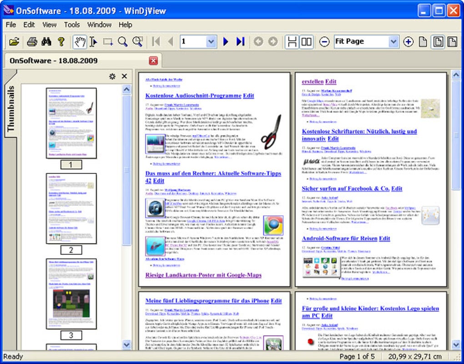464x364 pixels.
Task: Click the thumbnail panel scrollbar handle
Action: click(126, 170)
